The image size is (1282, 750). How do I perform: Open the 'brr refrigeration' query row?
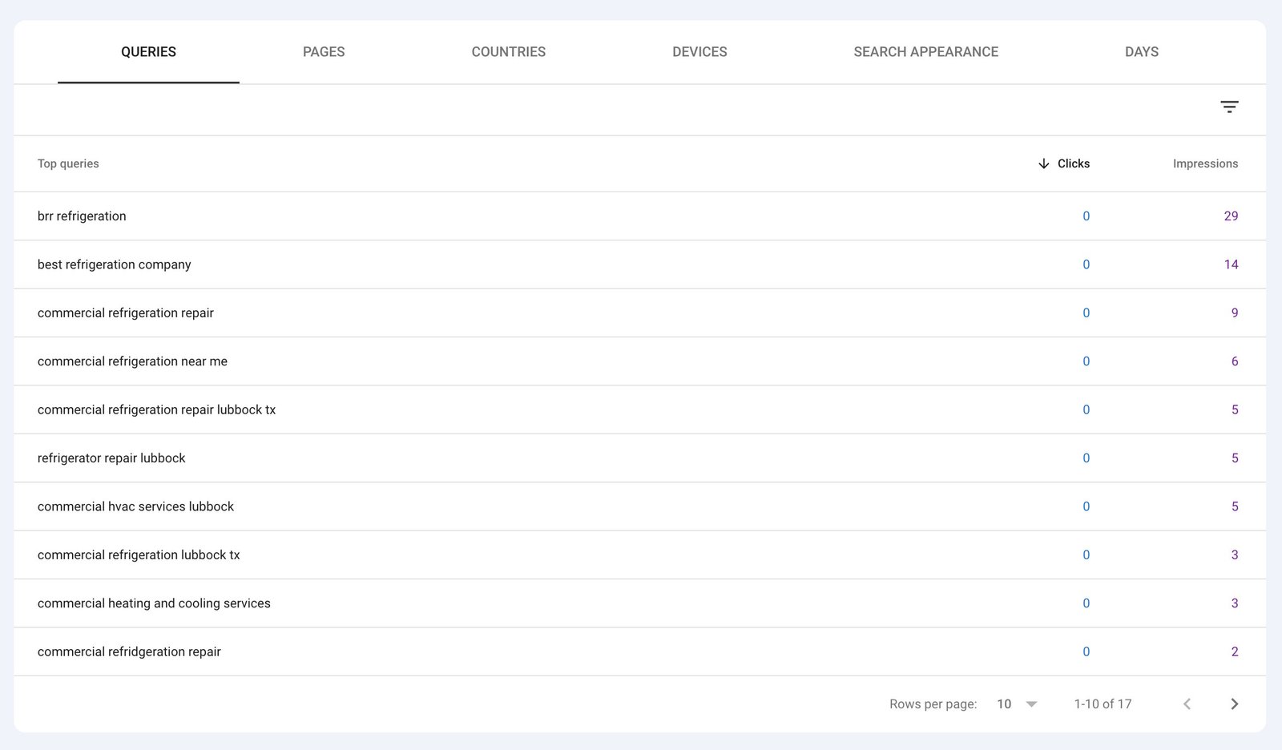[x=82, y=216]
